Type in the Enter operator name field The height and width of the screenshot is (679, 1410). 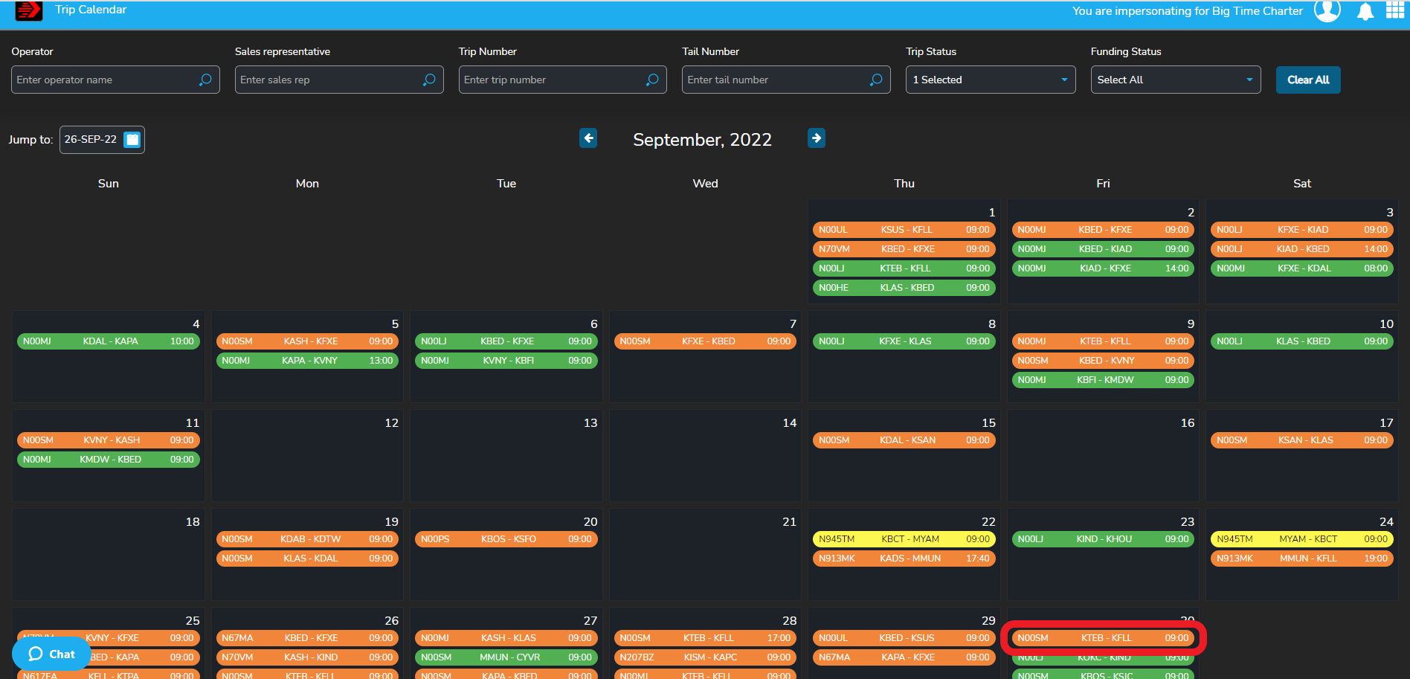[104, 80]
